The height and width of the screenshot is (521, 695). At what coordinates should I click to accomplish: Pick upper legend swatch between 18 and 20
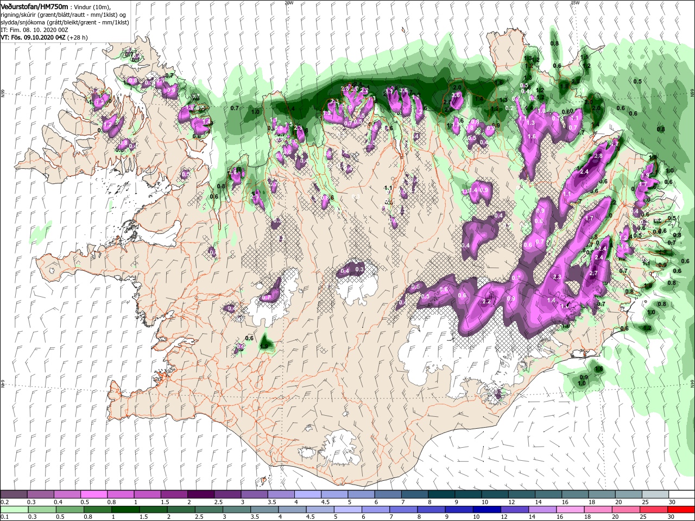(602, 494)
